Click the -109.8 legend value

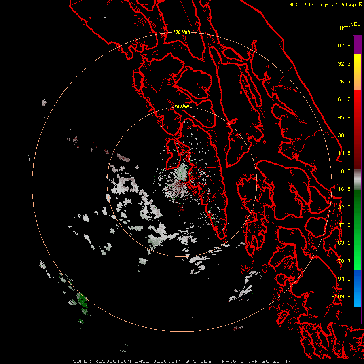[x=341, y=297]
